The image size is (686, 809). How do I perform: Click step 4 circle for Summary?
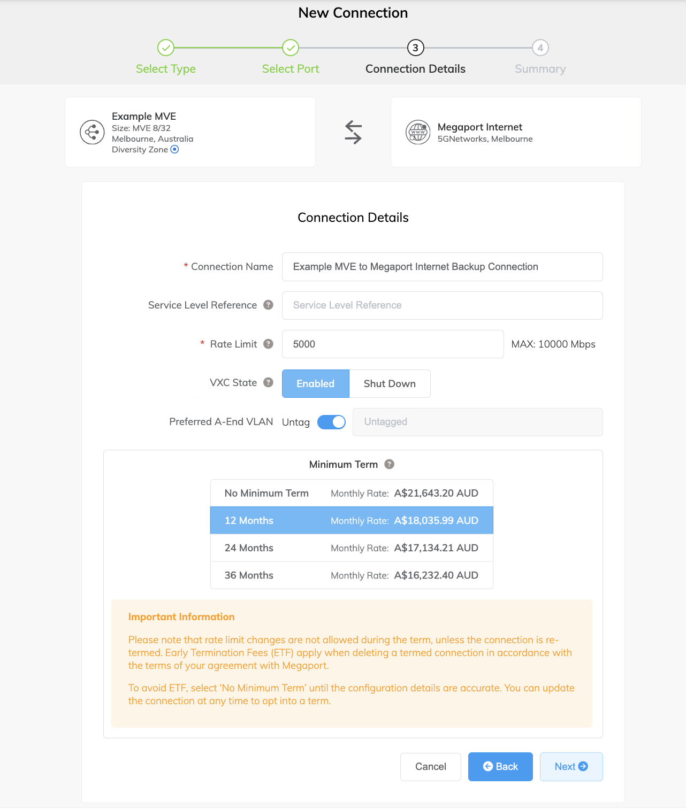[540, 48]
